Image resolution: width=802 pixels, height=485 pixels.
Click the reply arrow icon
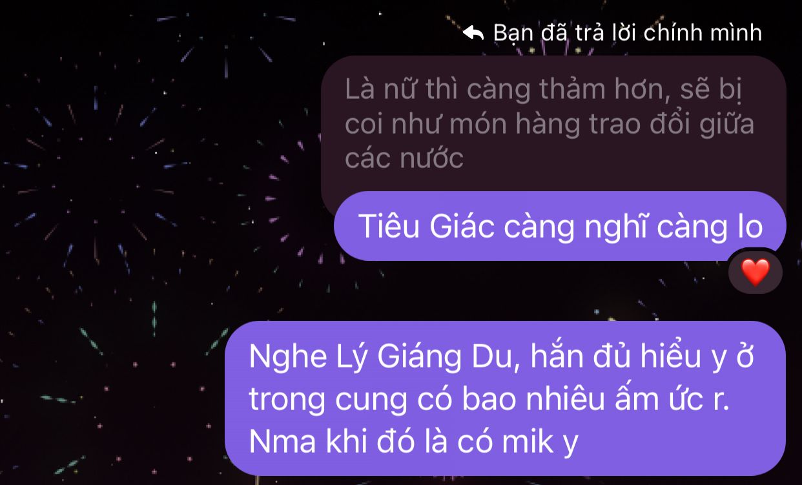473,32
